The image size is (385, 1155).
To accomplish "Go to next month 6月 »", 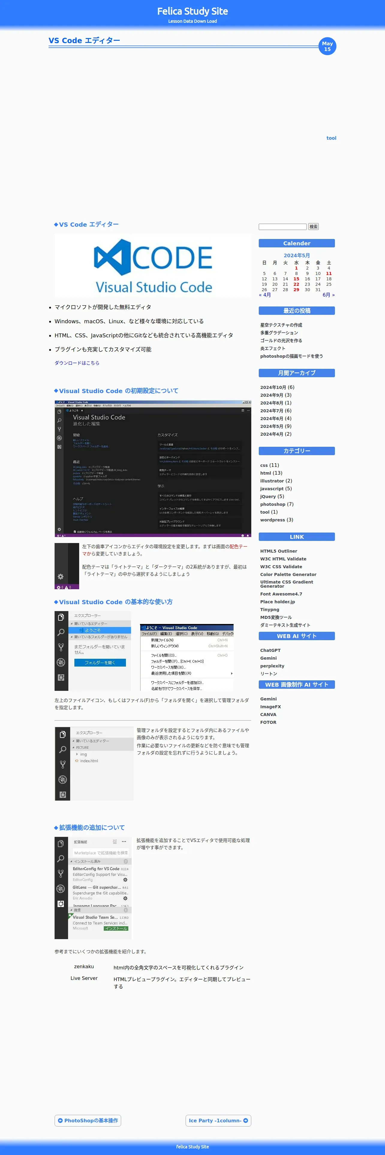I will click(x=329, y=295).
